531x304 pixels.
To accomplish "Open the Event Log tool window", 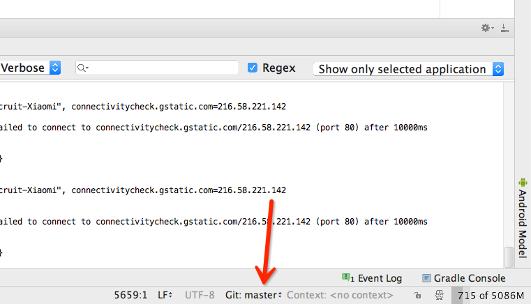I will [379, 278].
